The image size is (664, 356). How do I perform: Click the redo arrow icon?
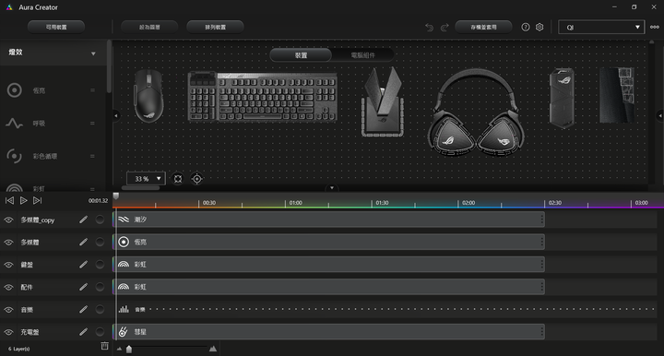445,28
